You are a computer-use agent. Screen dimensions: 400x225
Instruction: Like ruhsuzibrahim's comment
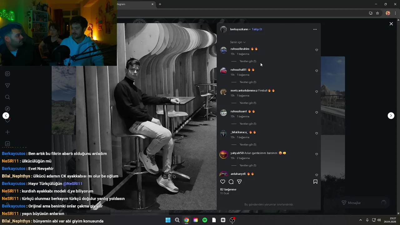point(317,50)
